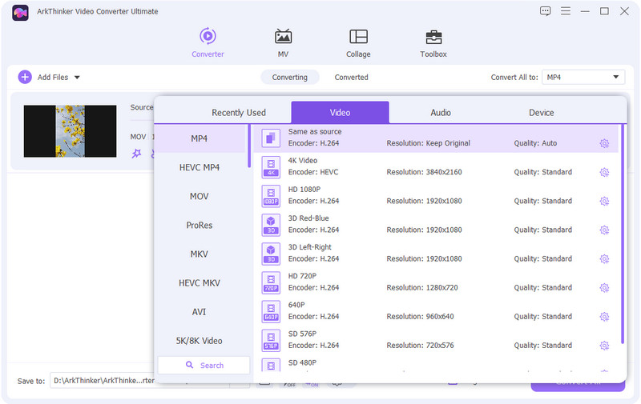Click the HD 1080P preset icon
This screenshot has height=404, width=641.
tap(271, 196)
